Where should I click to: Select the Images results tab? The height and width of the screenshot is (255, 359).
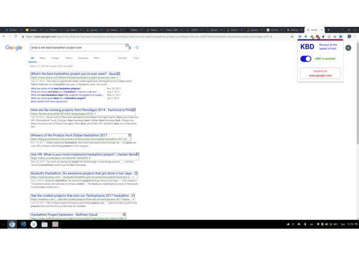(55, 58)
